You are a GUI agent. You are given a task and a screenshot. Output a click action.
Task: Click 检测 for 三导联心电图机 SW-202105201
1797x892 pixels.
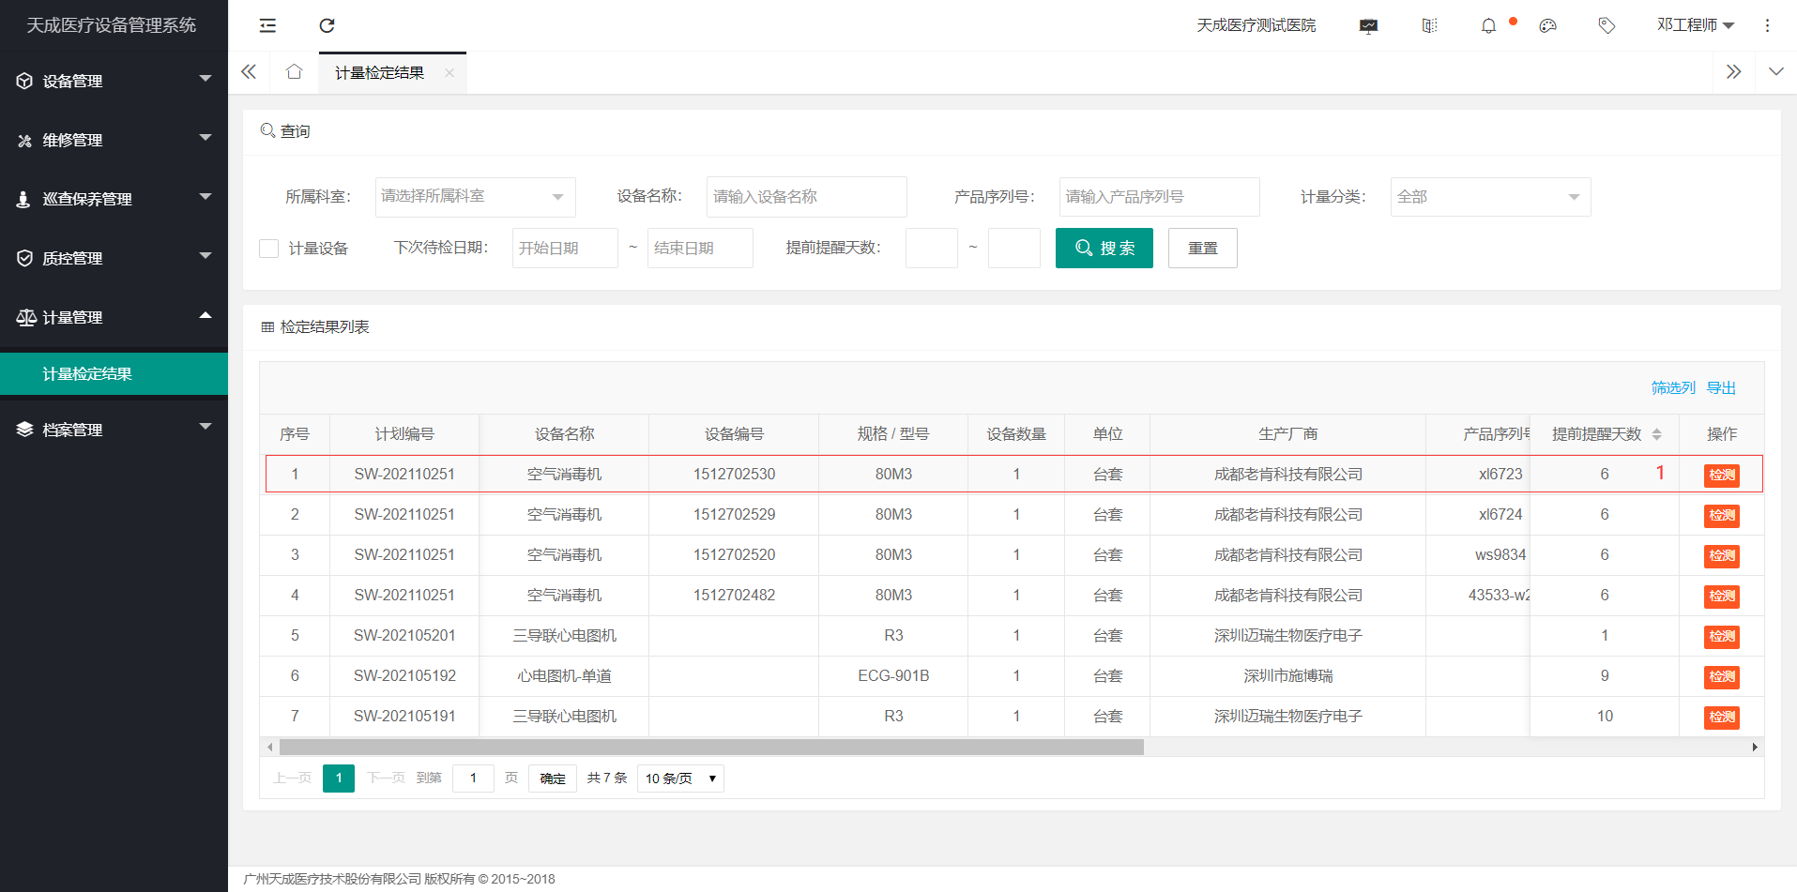1722,636
